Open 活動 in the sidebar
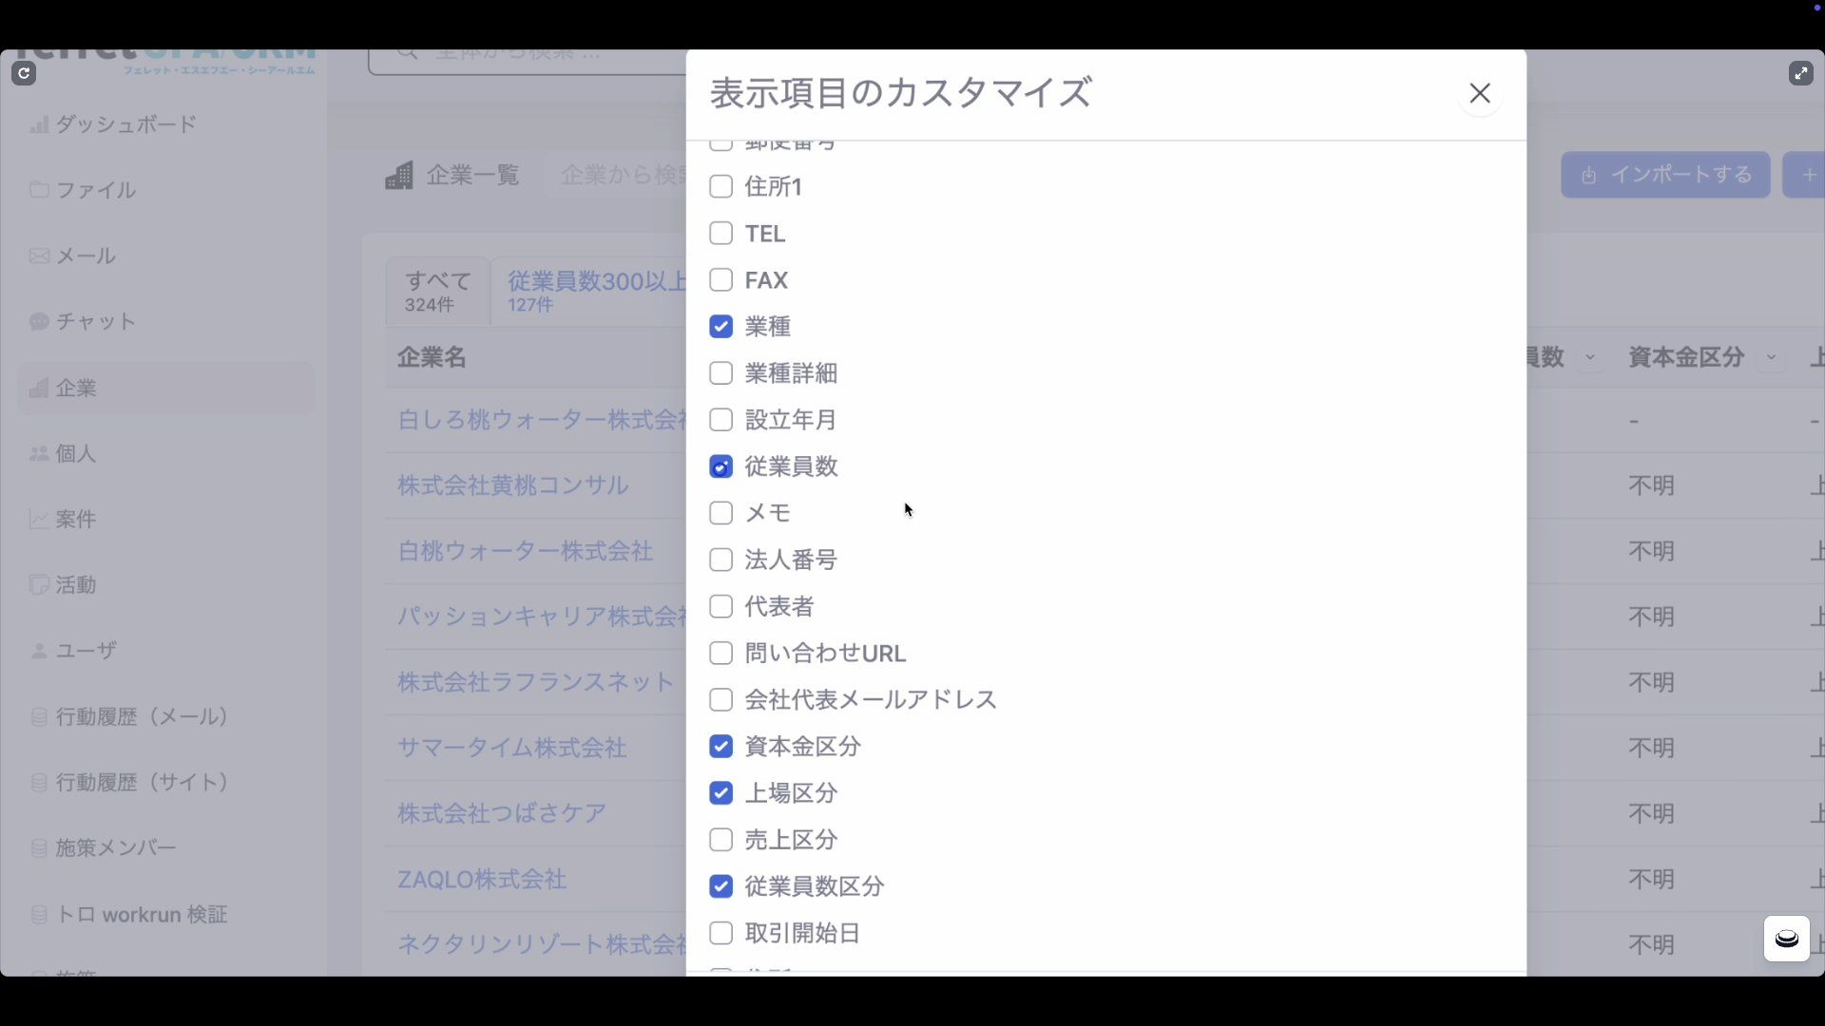Screen dimensions: 1825x1026 click(x=165, y=584)
